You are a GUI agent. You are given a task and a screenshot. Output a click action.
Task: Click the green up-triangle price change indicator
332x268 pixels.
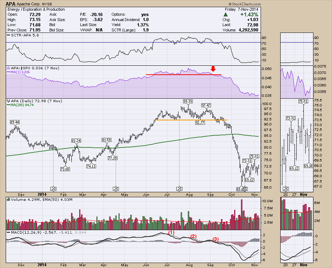[226, 15]
